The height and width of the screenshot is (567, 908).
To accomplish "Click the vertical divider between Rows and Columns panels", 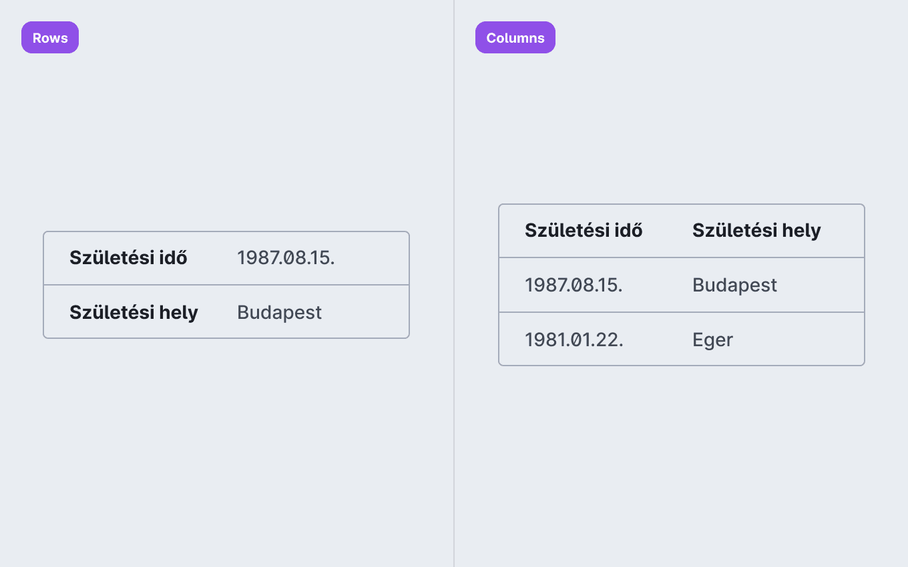I will pyautogui.click(x=454, y=283).
